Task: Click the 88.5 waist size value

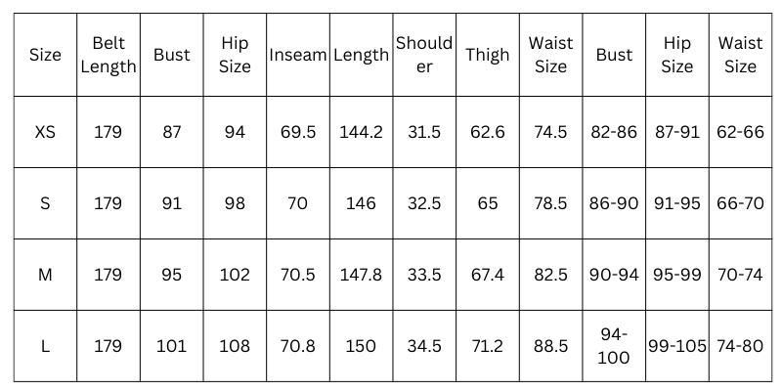Action: click(550, 346)
